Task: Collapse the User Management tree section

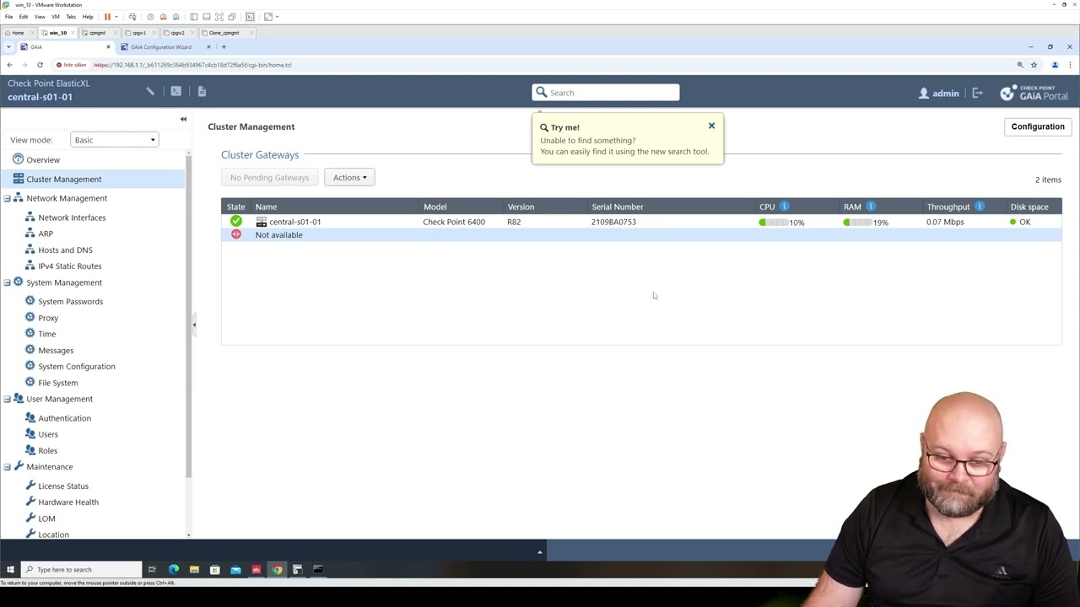Action: tap(8, 399)
